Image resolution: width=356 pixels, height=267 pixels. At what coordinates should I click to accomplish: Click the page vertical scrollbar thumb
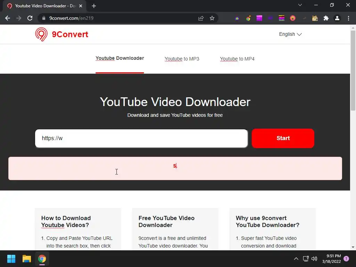coord(353,70)
